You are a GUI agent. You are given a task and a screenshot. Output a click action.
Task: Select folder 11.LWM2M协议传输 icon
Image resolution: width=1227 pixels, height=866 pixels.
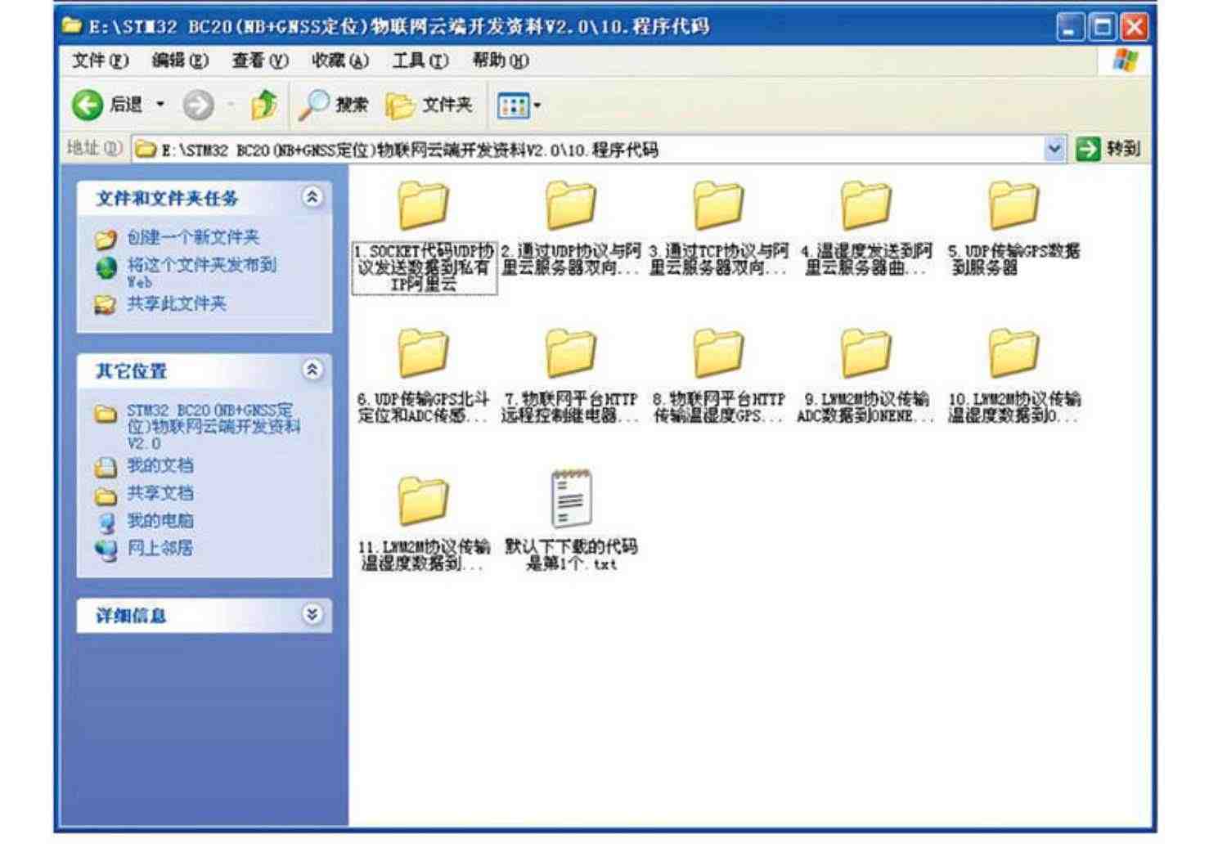pos(424,500)
